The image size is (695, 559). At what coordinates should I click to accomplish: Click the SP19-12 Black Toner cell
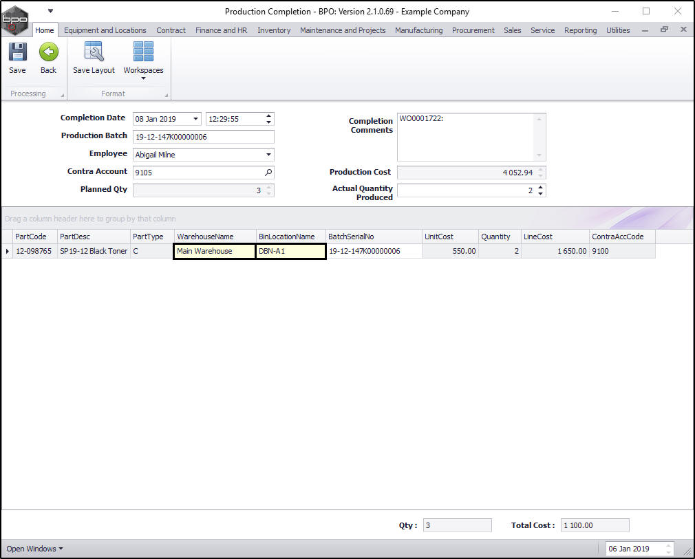coord(94,251)
